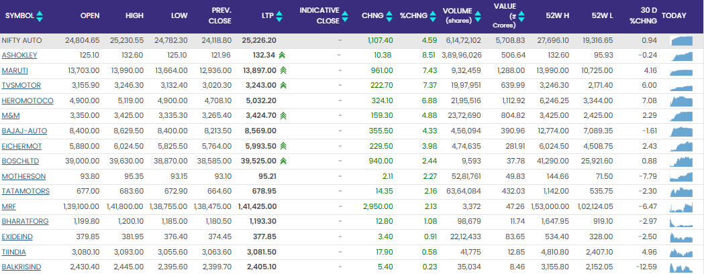
Task: Click NIFTY AUTO LTP value 25,226.20
Action: pyautogui.click(x=258, y=40)
